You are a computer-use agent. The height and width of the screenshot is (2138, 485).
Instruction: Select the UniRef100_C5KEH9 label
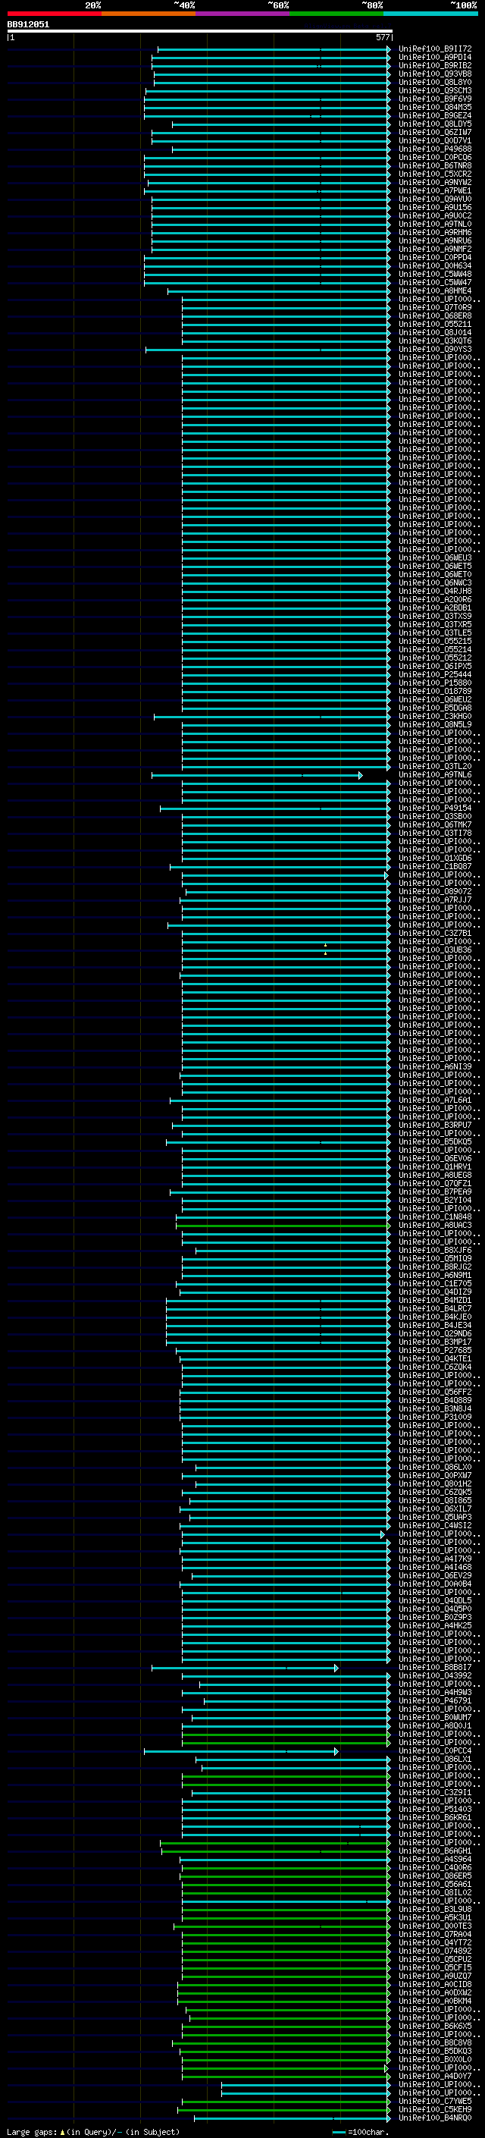434,2109
